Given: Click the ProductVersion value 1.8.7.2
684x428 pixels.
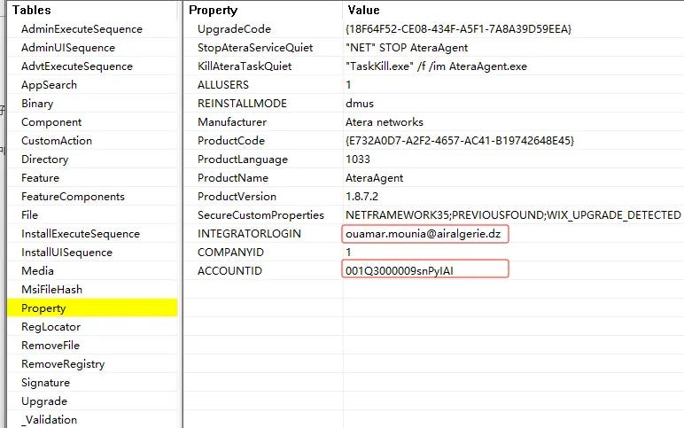Looking at the screenshot, I should pyautogui.click(x=361, y=197).
